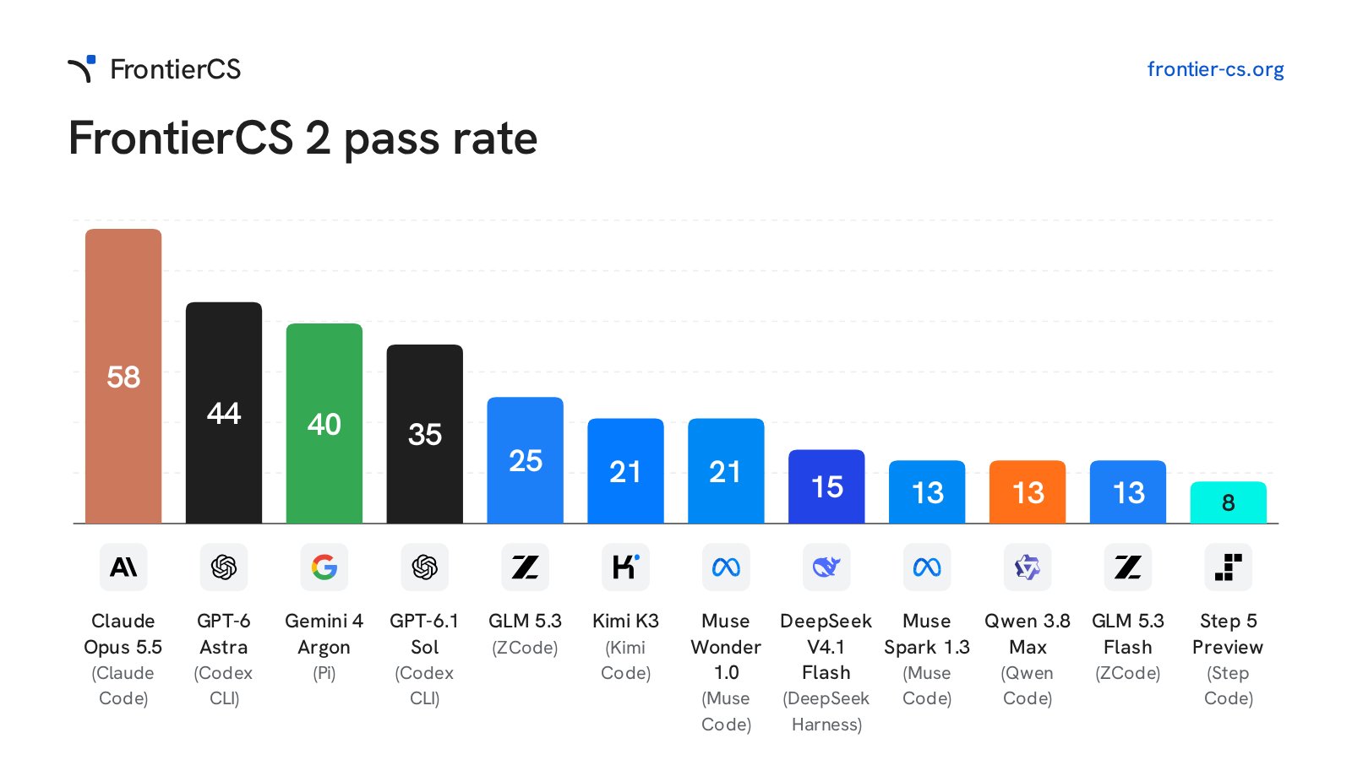The height and width of the screenshot is (760, 1352).
Task: Click the Anthropic logo under Claude Opus 5.5
Action: click(x=123, y=567)
